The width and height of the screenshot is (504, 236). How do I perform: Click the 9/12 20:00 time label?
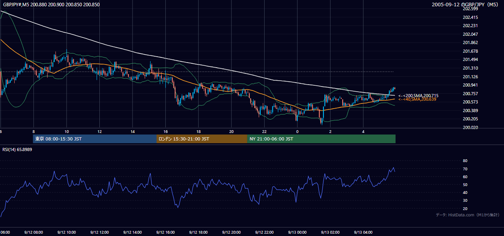click(231, 232)
